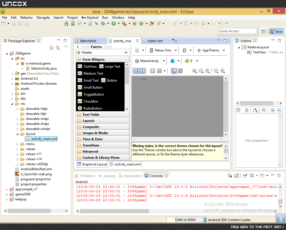Viewport: 286px width, 230px height.
Task: Click the screen orientation icon
Action: tap(184, 50)
